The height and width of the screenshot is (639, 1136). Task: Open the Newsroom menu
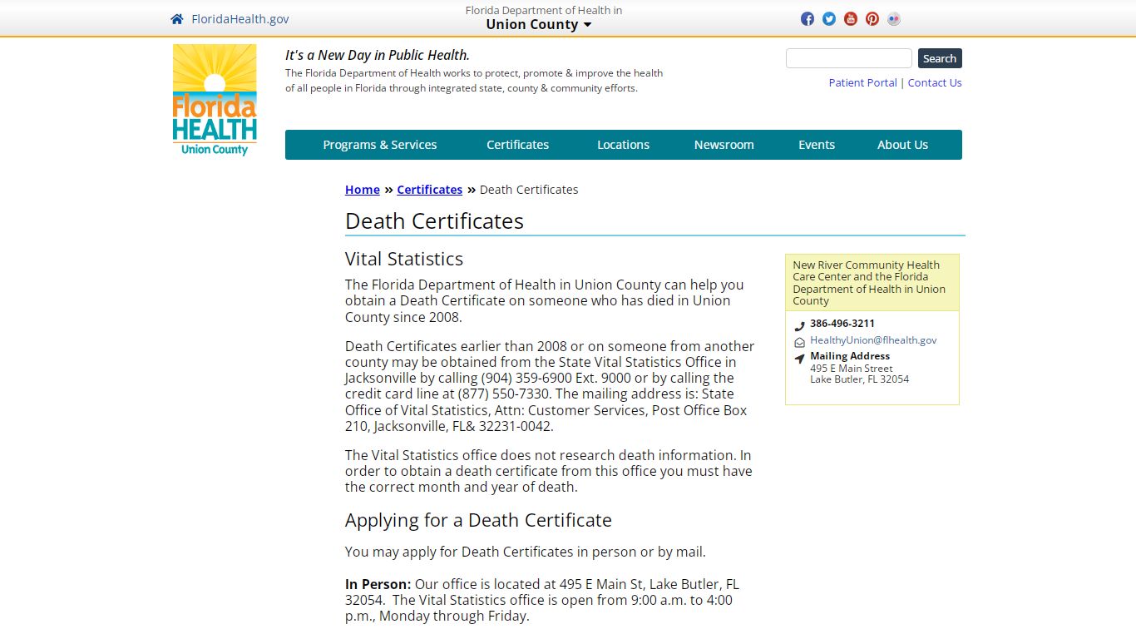click(x=724, y=145)
